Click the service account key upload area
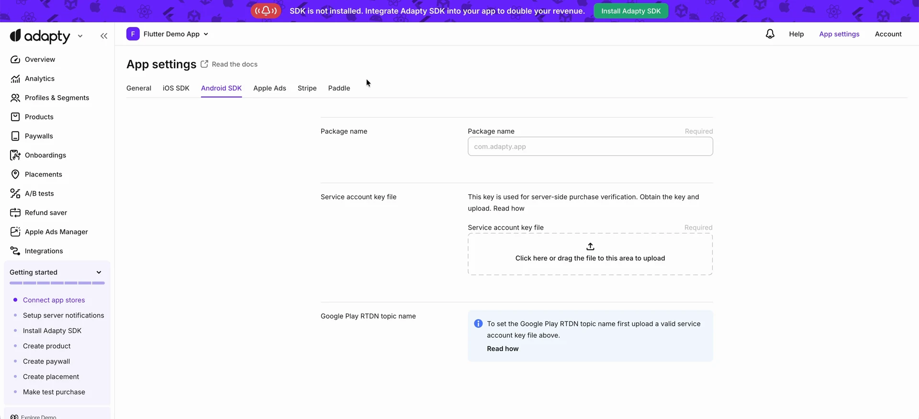 [590, 254]
